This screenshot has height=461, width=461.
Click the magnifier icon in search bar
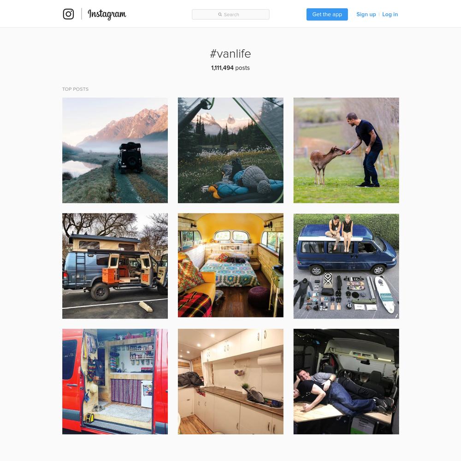219,14
